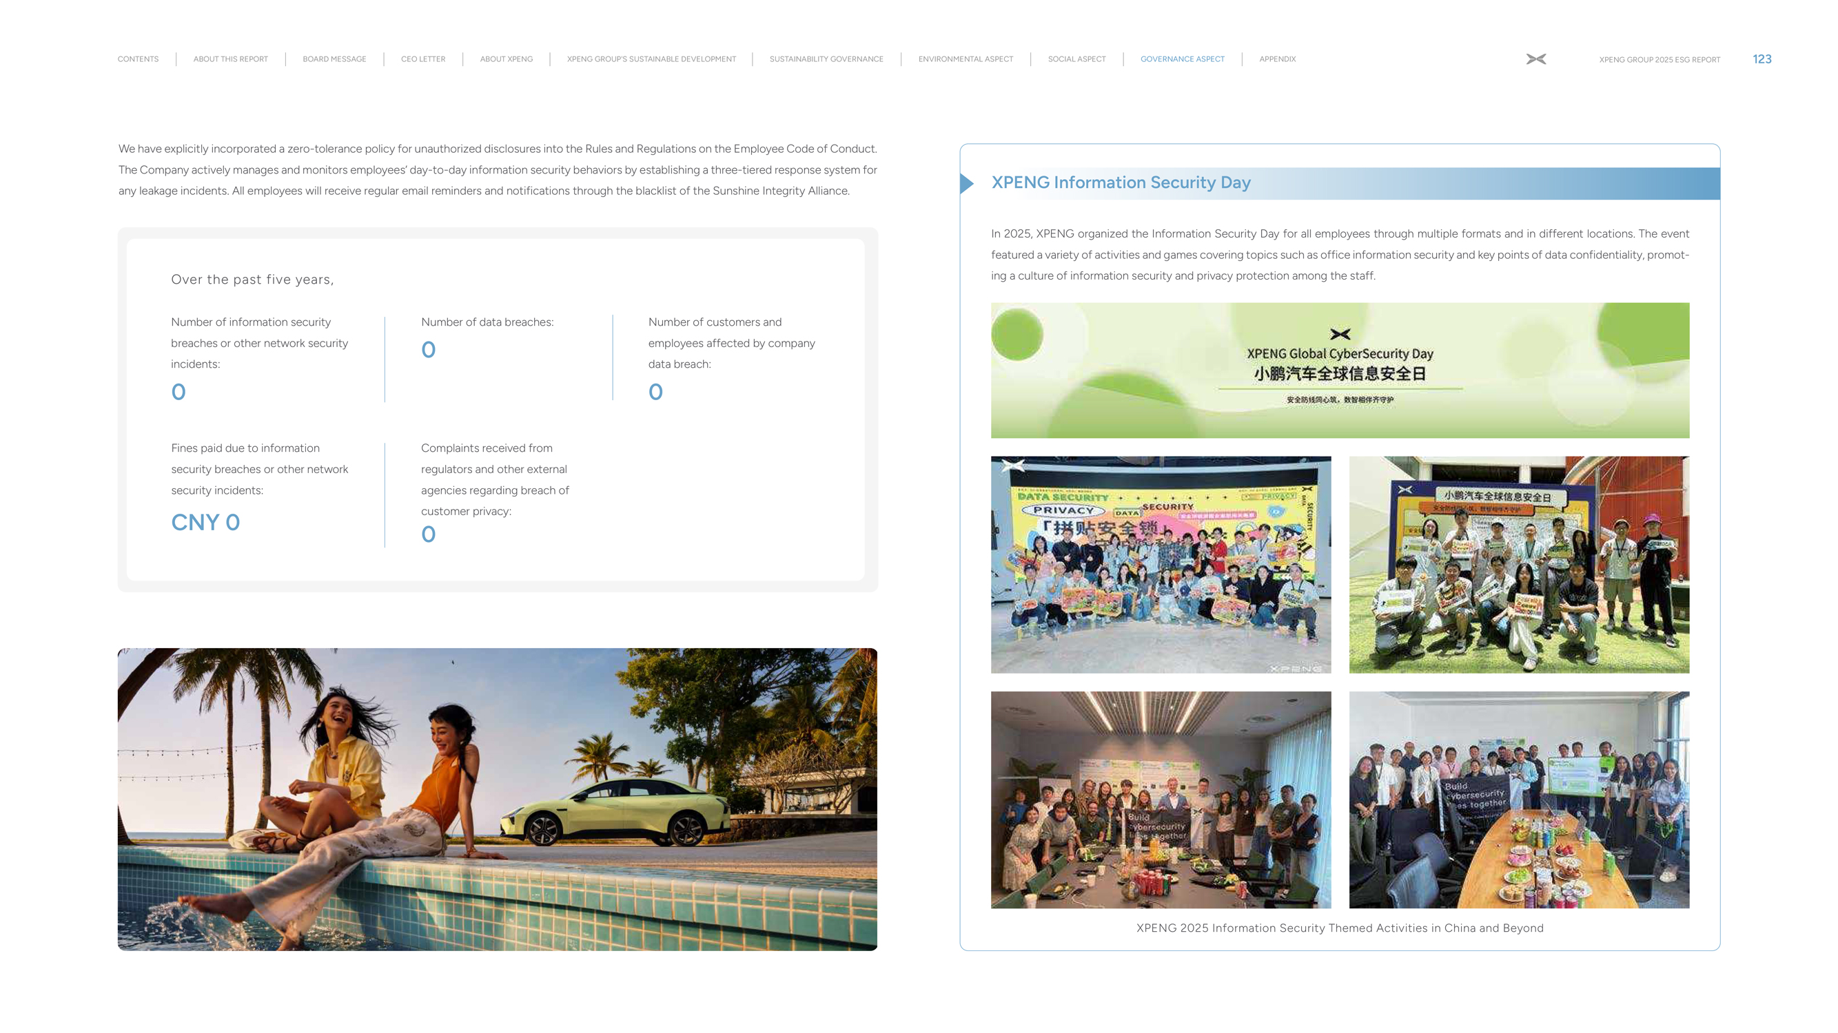Go to About This Report section
Screen dimensions: 1838x1033
(x=230, y=59)
